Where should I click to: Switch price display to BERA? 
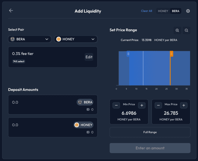(x=176, y=11)
